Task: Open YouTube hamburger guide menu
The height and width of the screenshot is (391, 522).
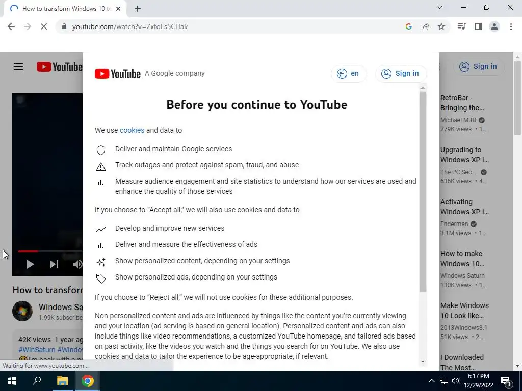Action: 18,67
